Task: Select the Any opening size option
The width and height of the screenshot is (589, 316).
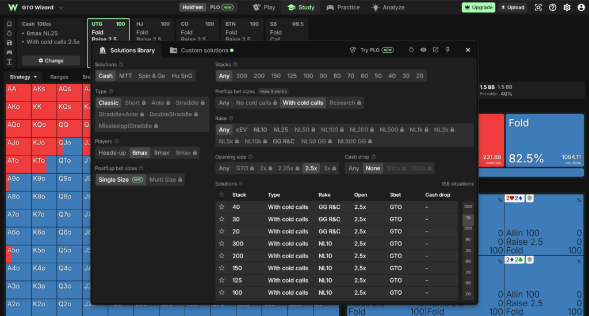Action: pyautogui.click(x=224, y=169)
